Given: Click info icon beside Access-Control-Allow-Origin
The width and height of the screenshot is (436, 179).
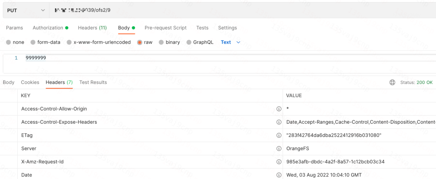Looking at the screenshot, I should (279, 109).
